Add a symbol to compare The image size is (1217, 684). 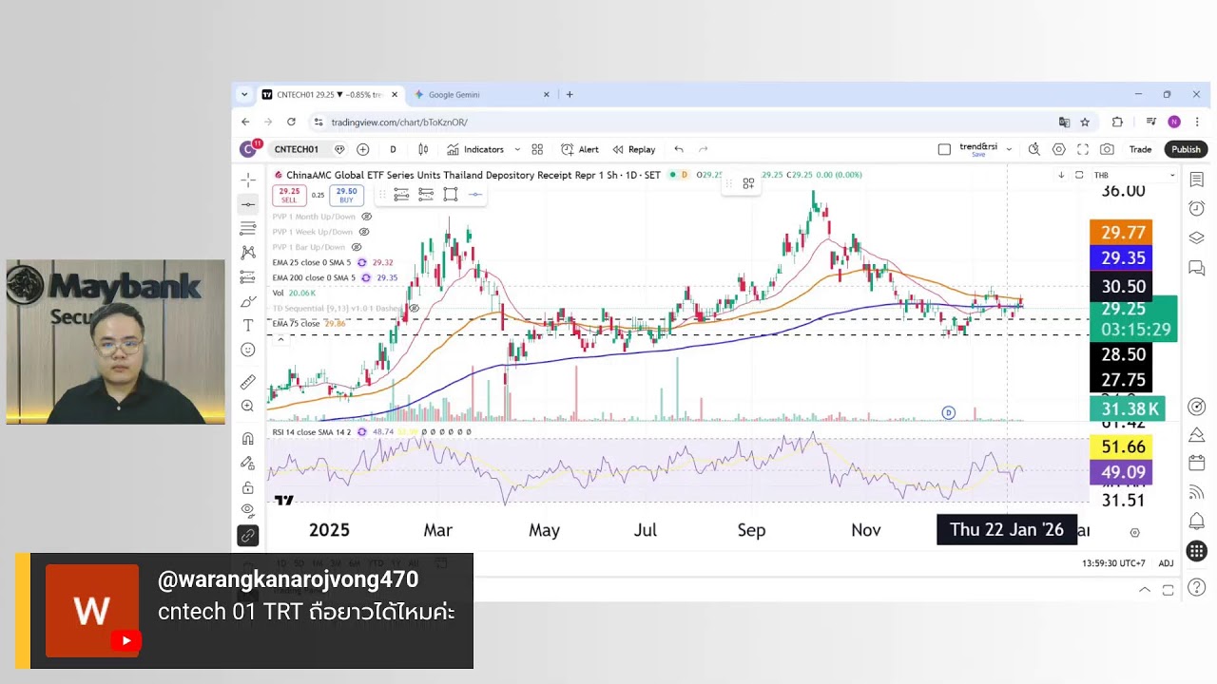tap(362, 149)
